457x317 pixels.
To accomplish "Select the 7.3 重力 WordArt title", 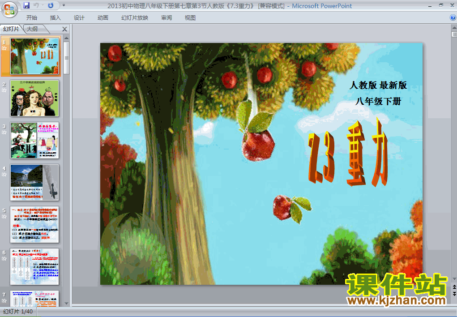I will pyautogui.click(x=348, y=153).
